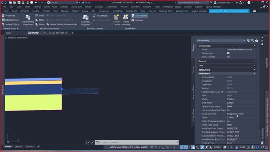Expand the Data section
Image resolution: width=270 pixels, height=152 pixels.
(x=254, y=65)
